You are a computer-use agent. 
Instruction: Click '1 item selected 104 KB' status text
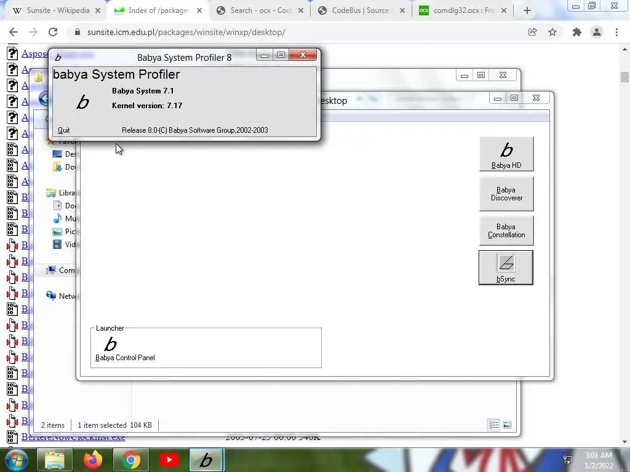(x=114, y=425)
